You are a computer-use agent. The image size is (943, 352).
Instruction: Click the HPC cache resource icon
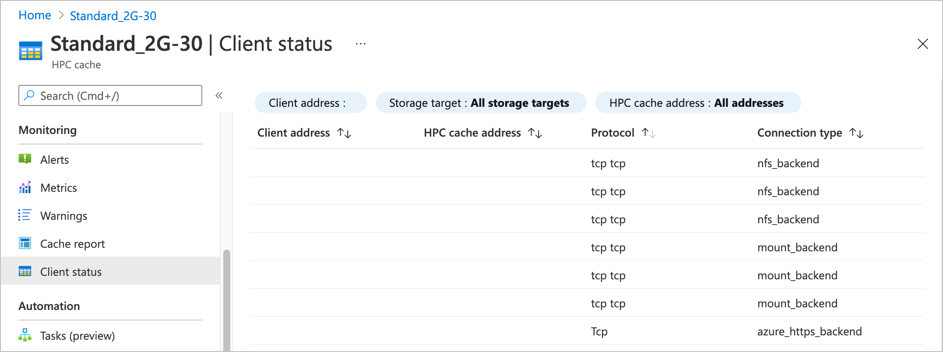(x=31, y=51)
